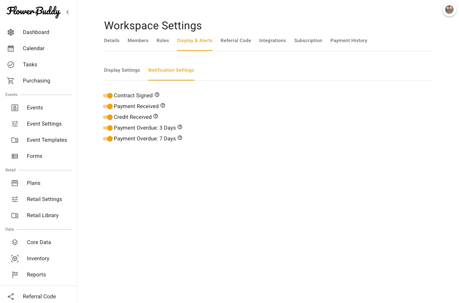Click the Purchasing cart icon
This screenshot has width=459, height=303.
pos(11,81)
